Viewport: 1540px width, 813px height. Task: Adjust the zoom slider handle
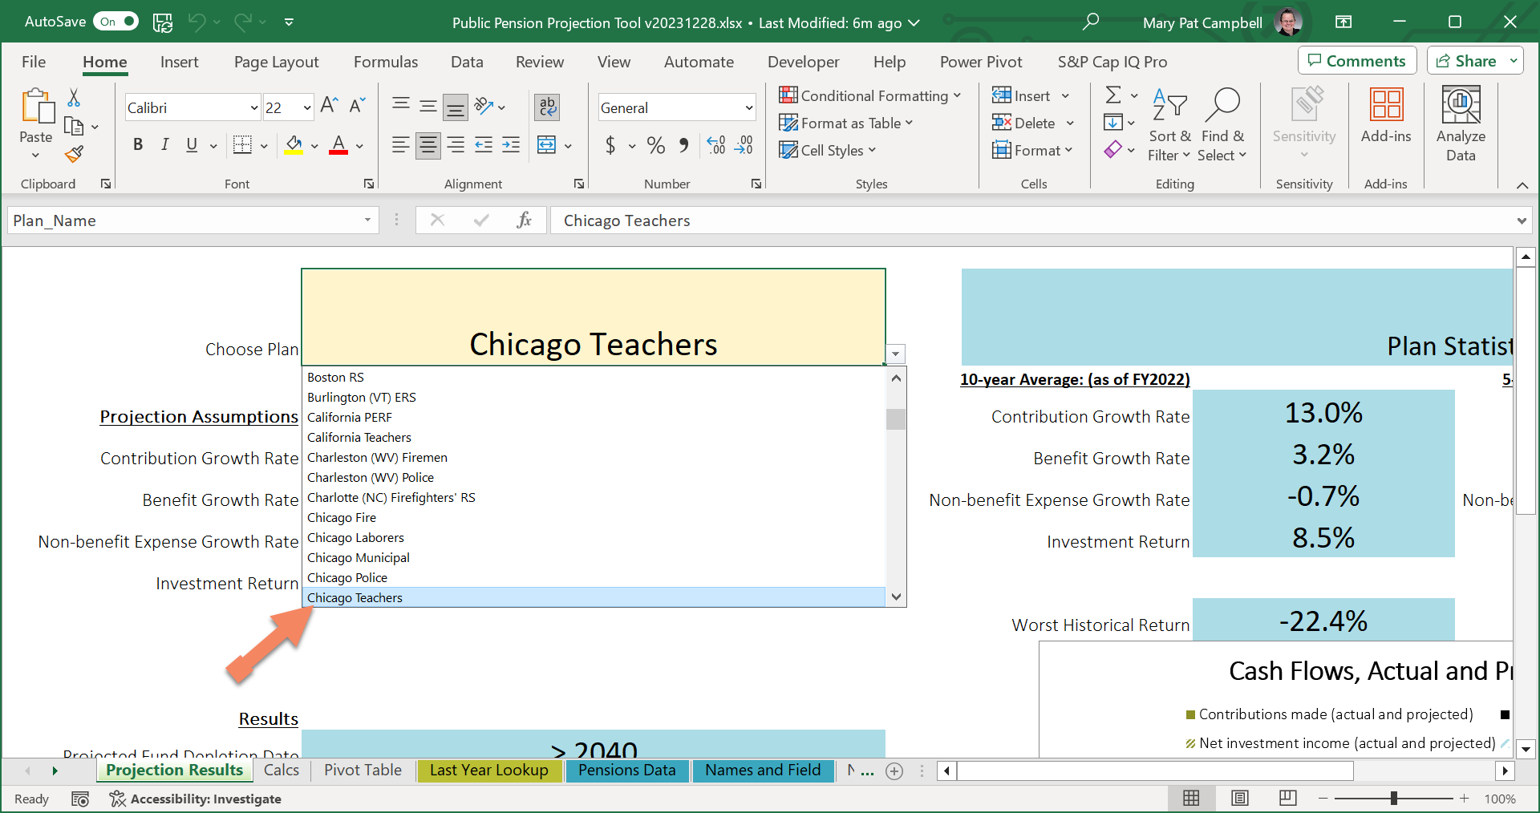click(1394, 798)
